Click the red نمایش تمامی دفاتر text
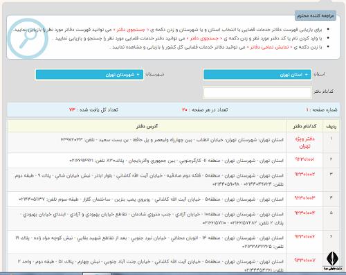The image size is (346, 275). point(269,47)
